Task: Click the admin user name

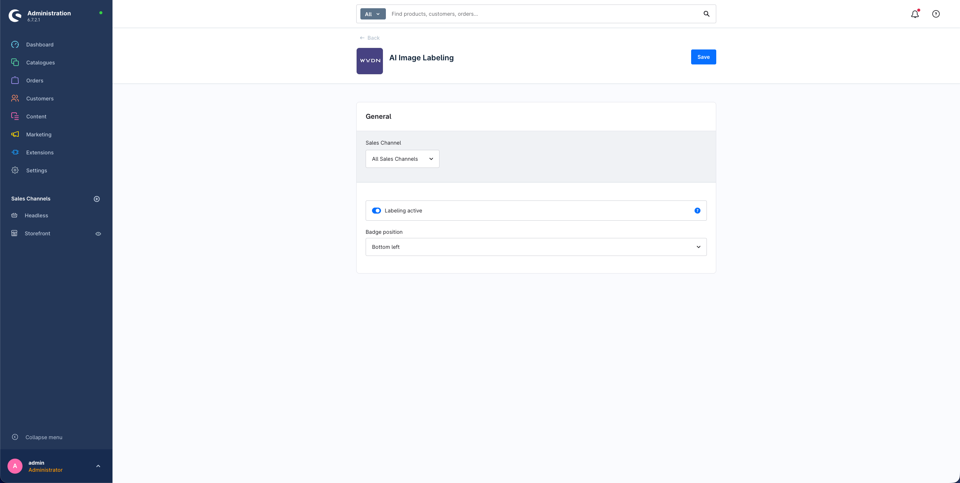Action: coord(36,463)
